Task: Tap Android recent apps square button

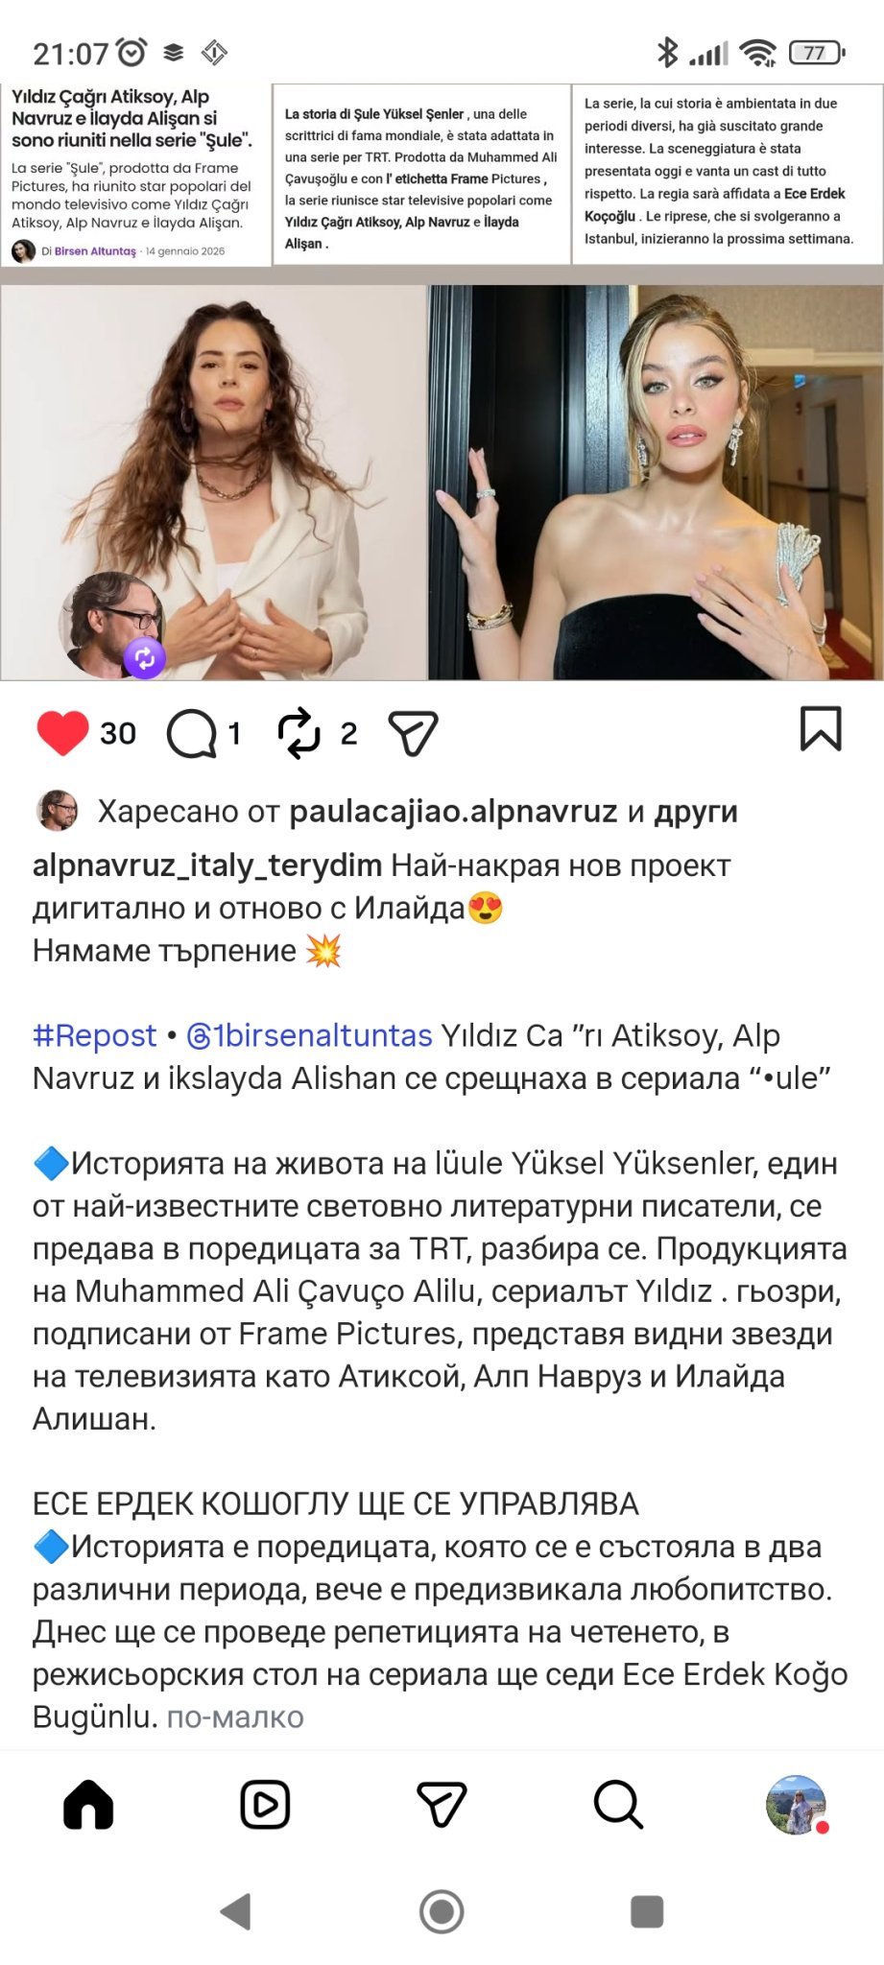Action: [647, 1911]
